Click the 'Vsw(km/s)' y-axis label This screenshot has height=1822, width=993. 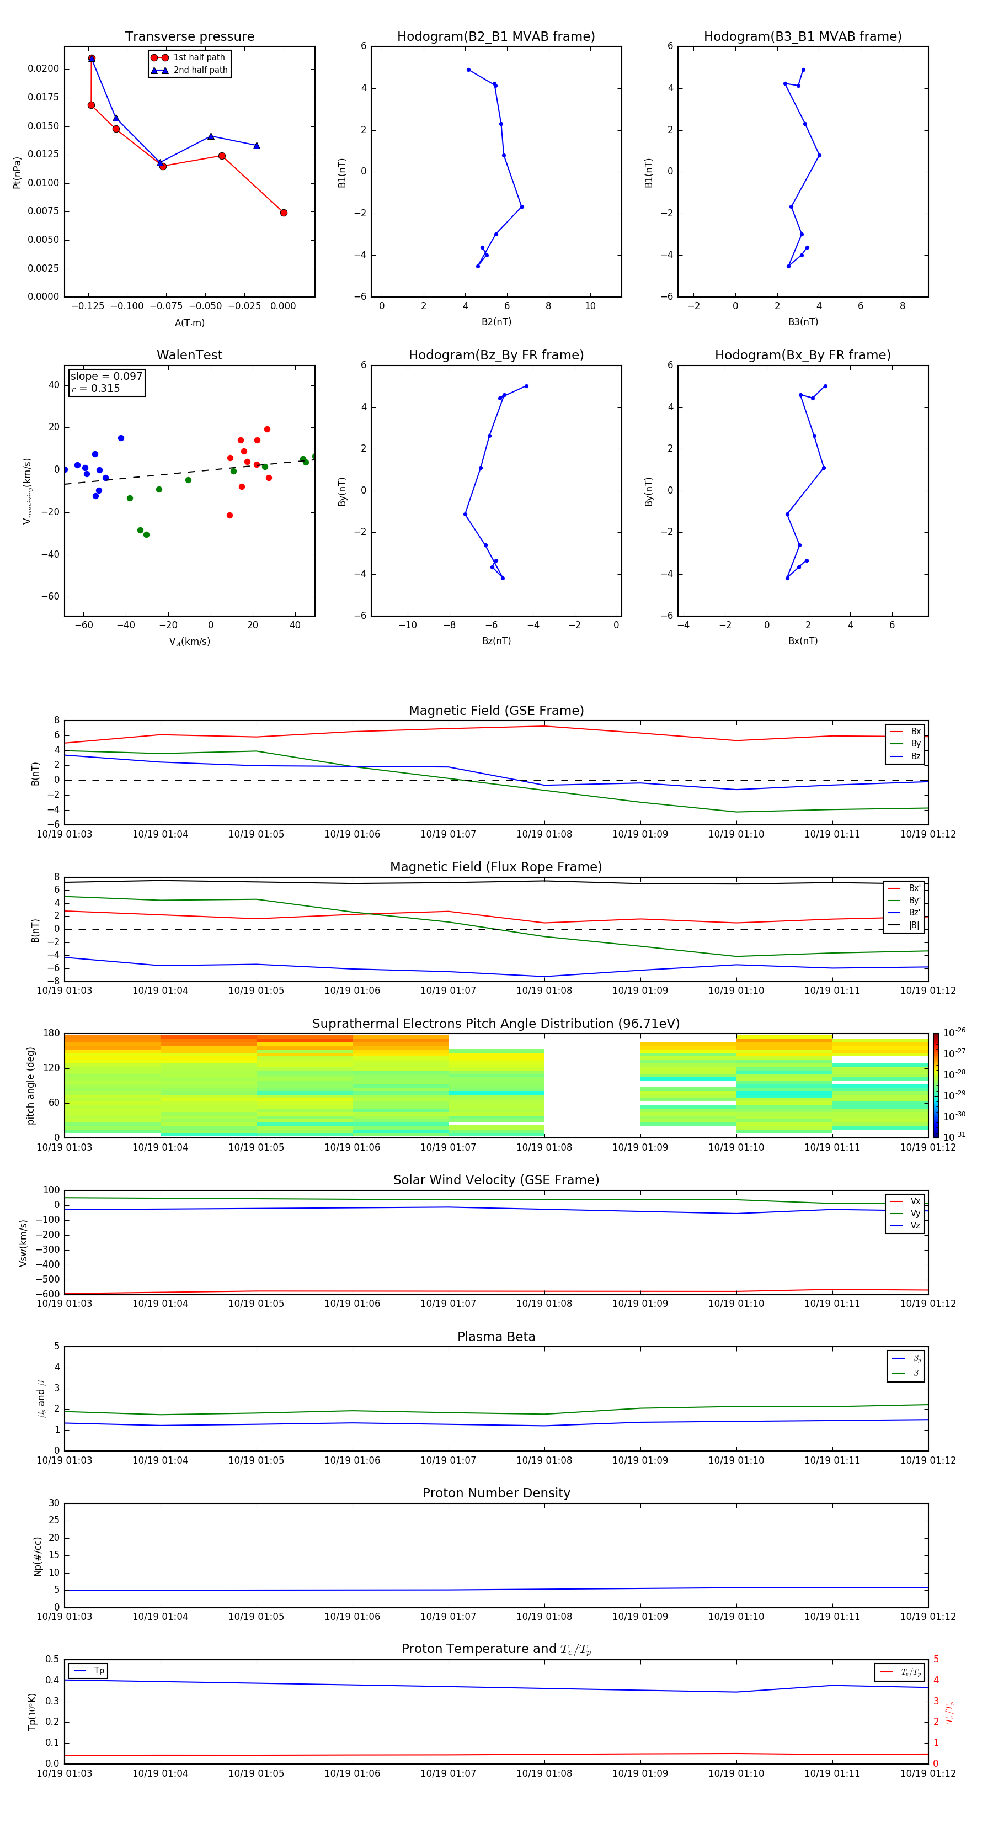(23, 1243)
